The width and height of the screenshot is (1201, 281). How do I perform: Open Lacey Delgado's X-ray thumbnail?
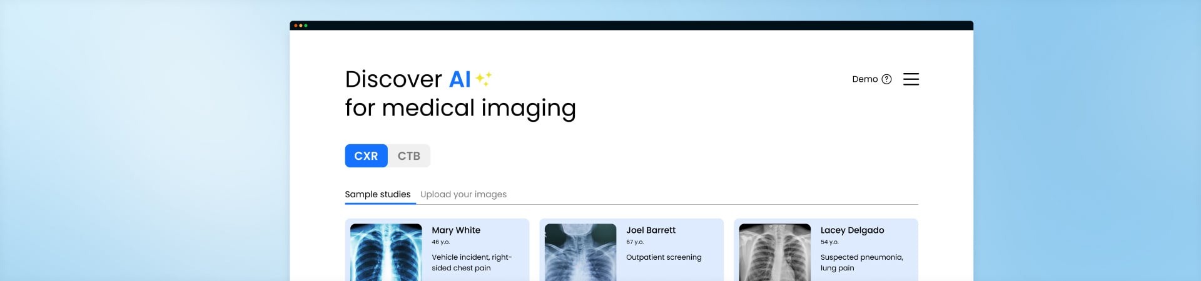click(774, 252)
